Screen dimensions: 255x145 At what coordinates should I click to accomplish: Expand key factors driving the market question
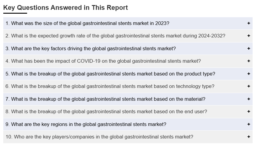(x=128, y=48)
